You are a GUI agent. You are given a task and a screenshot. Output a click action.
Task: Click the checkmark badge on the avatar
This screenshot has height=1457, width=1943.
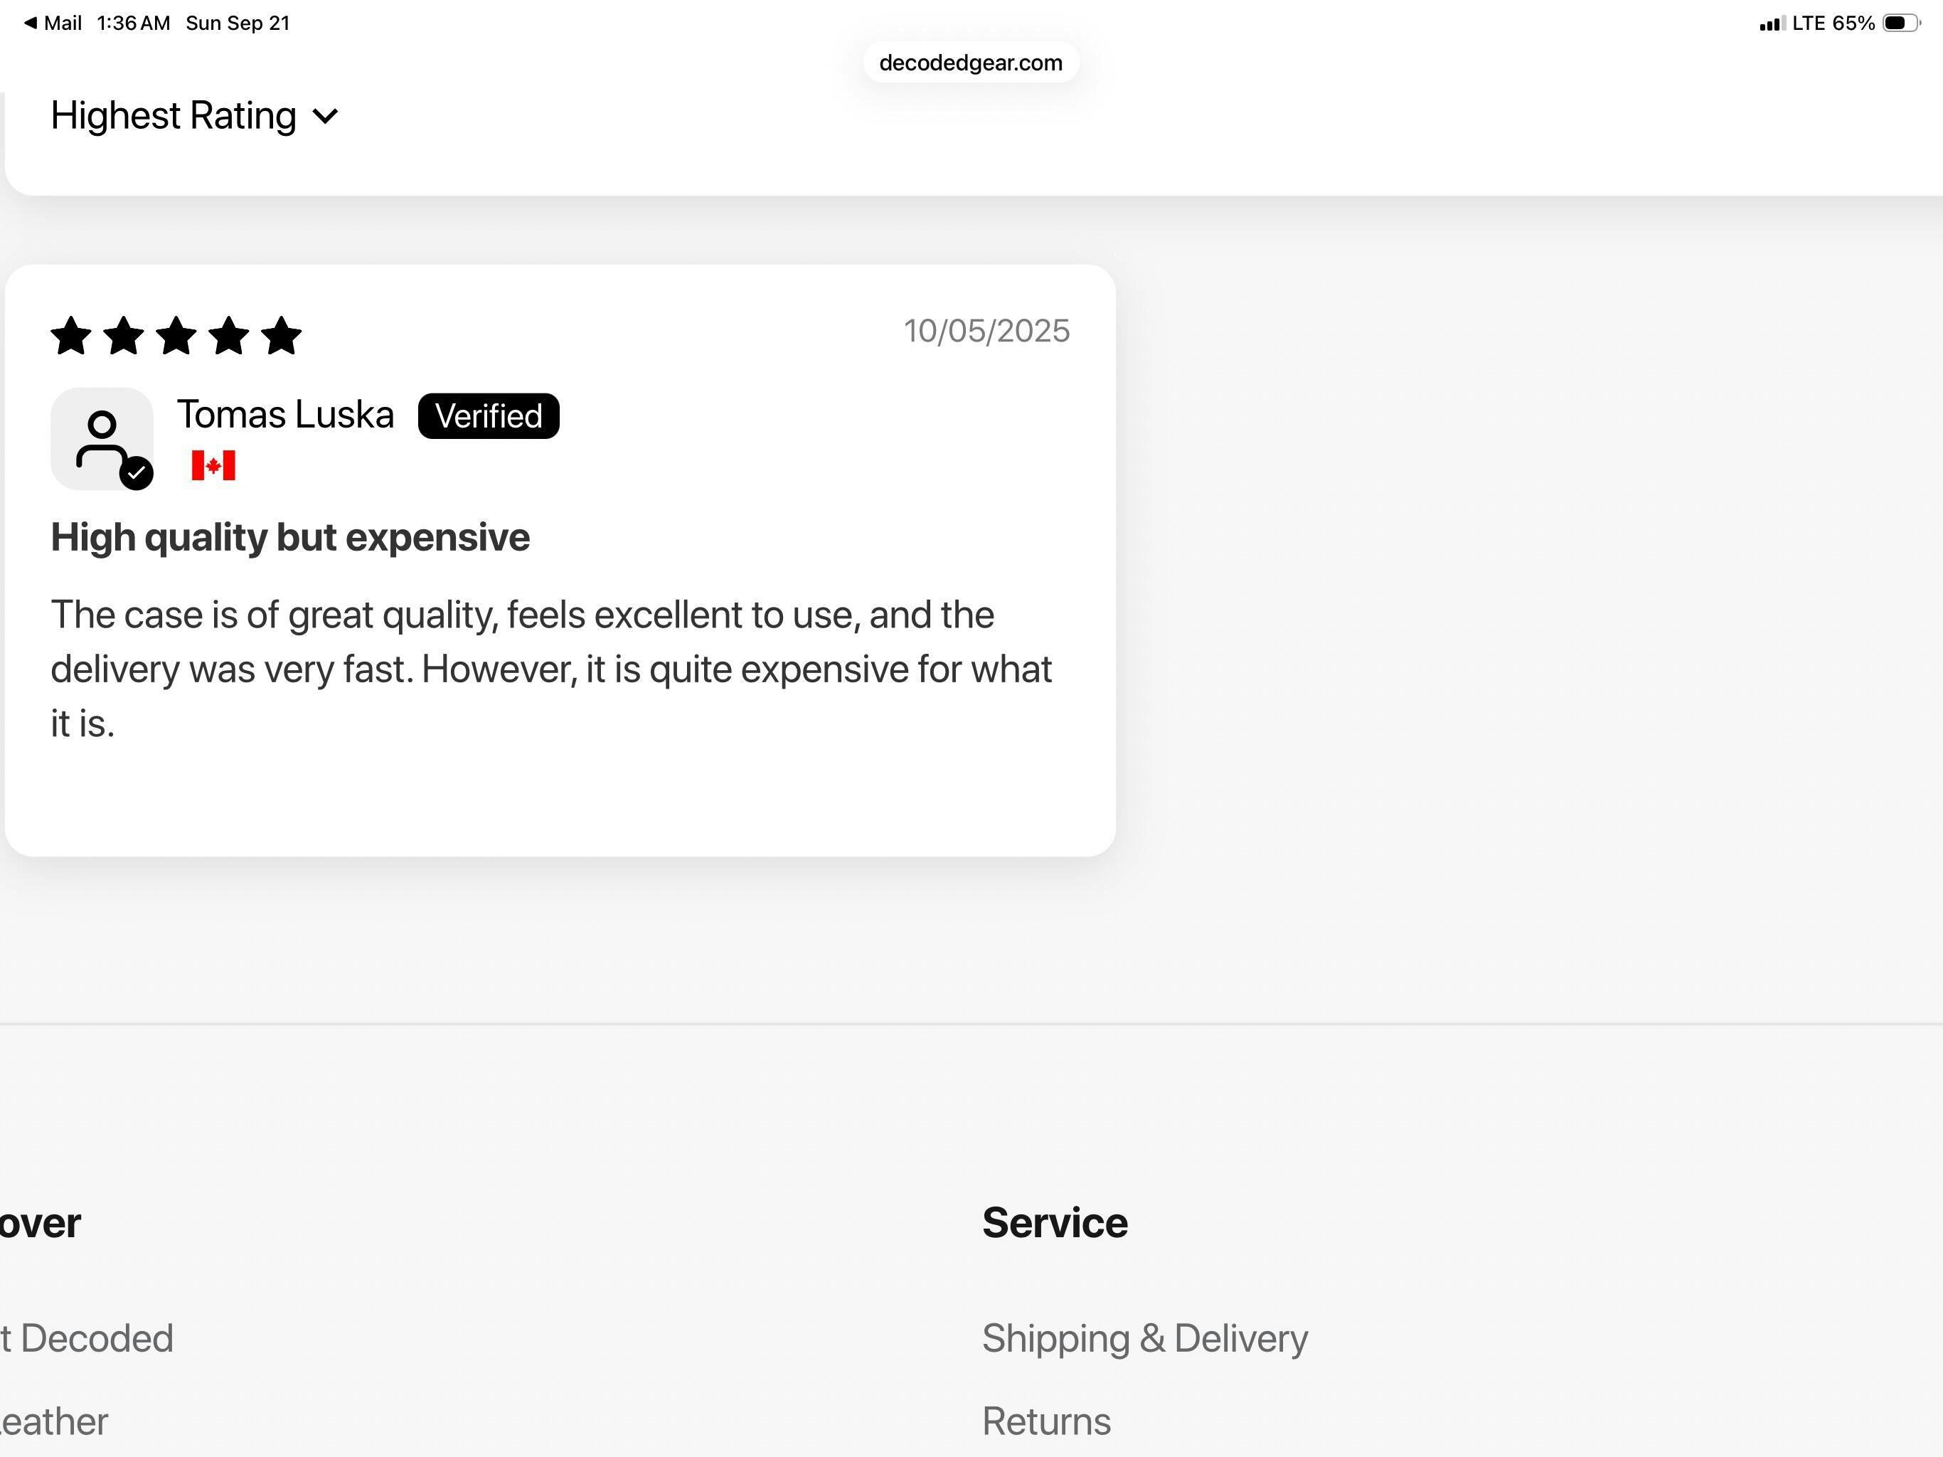point(136,473)
